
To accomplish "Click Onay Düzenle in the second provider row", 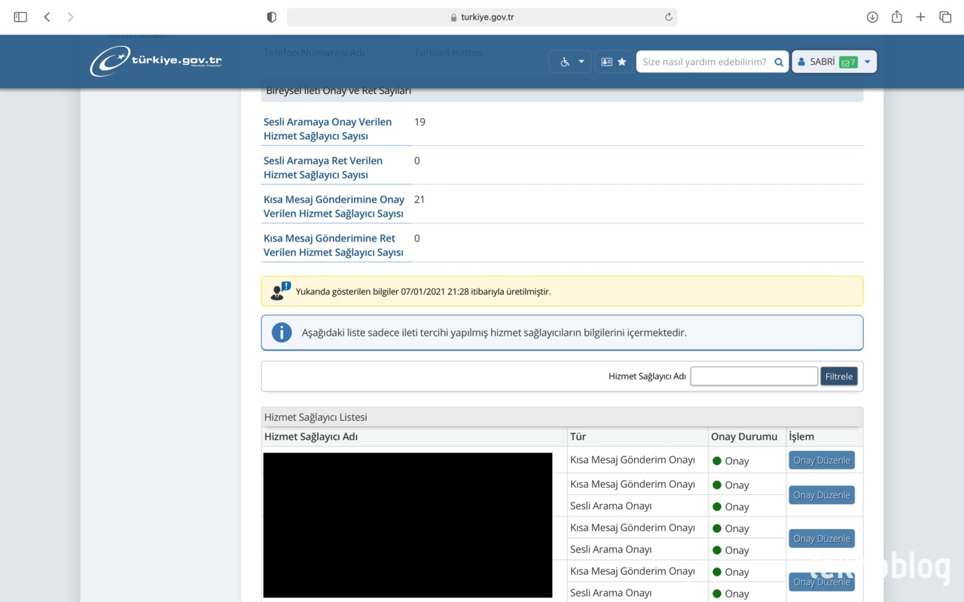I will (x=822, y=494).
